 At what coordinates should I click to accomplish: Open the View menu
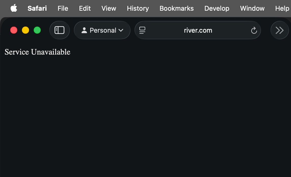(x=109, y=8)
